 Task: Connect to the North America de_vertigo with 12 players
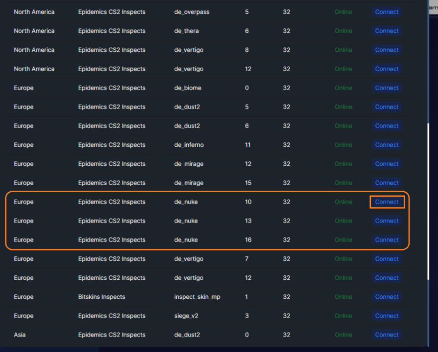(x=387, y=69)
